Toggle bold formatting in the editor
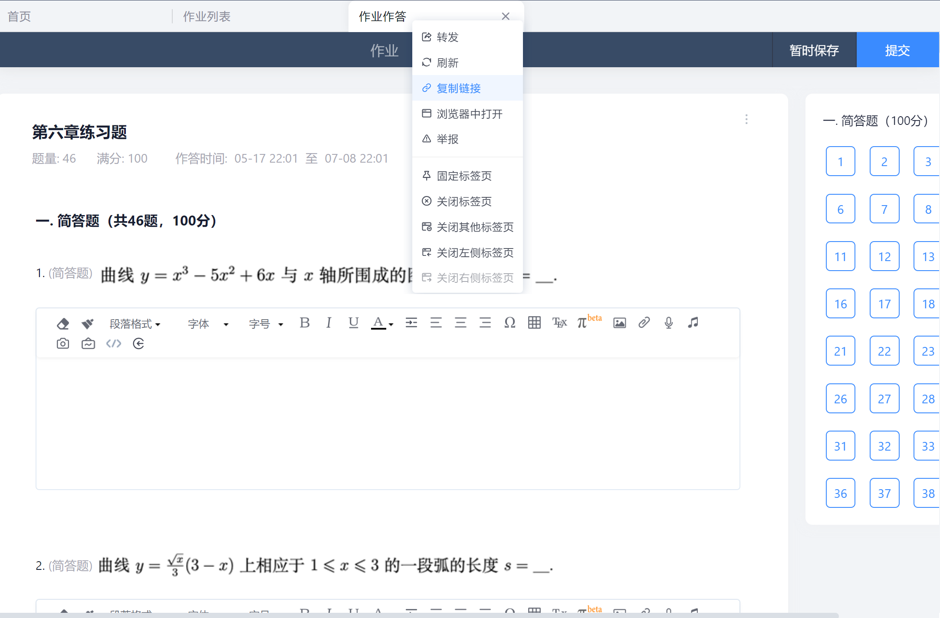 305,323
